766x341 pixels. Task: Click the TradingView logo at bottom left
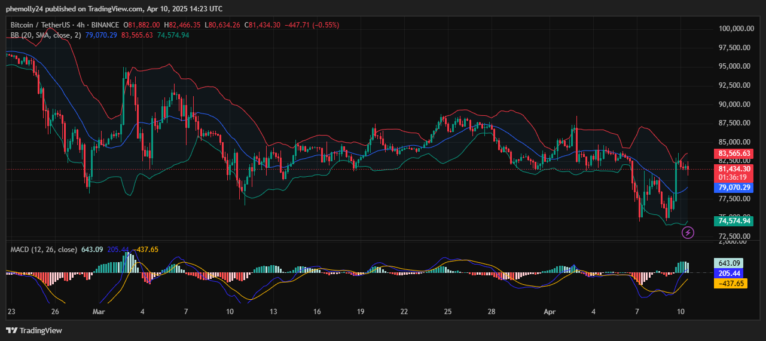[x=34, y=330]
